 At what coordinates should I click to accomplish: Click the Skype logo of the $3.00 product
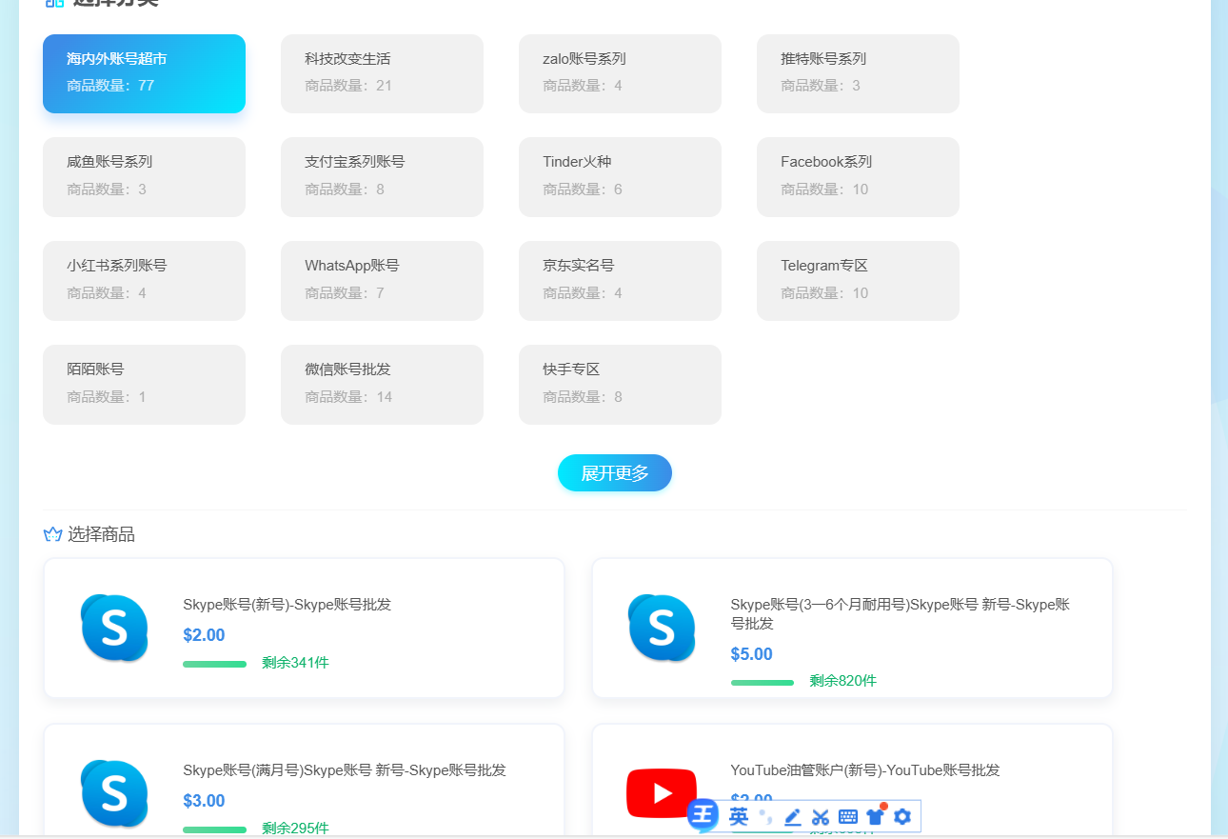(x=114, y=793)
